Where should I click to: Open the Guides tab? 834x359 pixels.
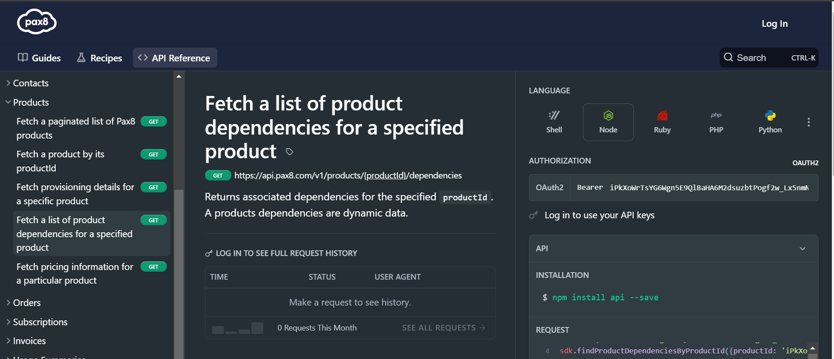point(39,58)
